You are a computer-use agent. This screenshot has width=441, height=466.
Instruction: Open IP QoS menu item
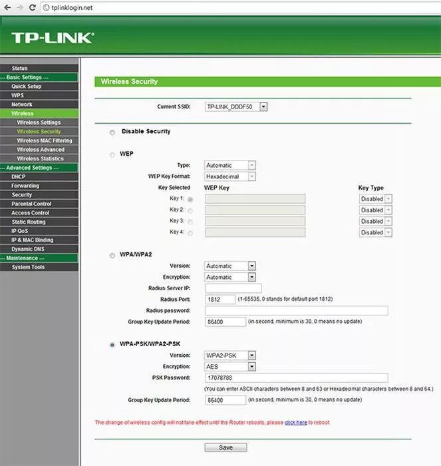click(39, 231)
